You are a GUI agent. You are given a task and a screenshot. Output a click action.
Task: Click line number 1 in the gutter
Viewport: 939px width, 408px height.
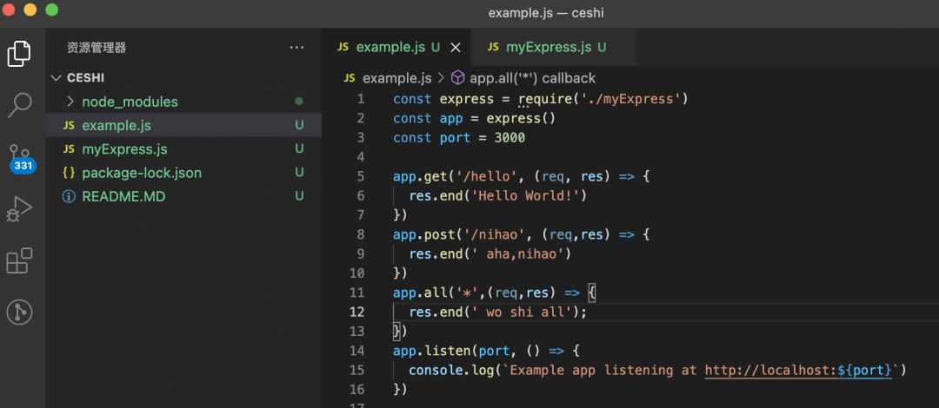pyautogui.click(x=361, y=99)
